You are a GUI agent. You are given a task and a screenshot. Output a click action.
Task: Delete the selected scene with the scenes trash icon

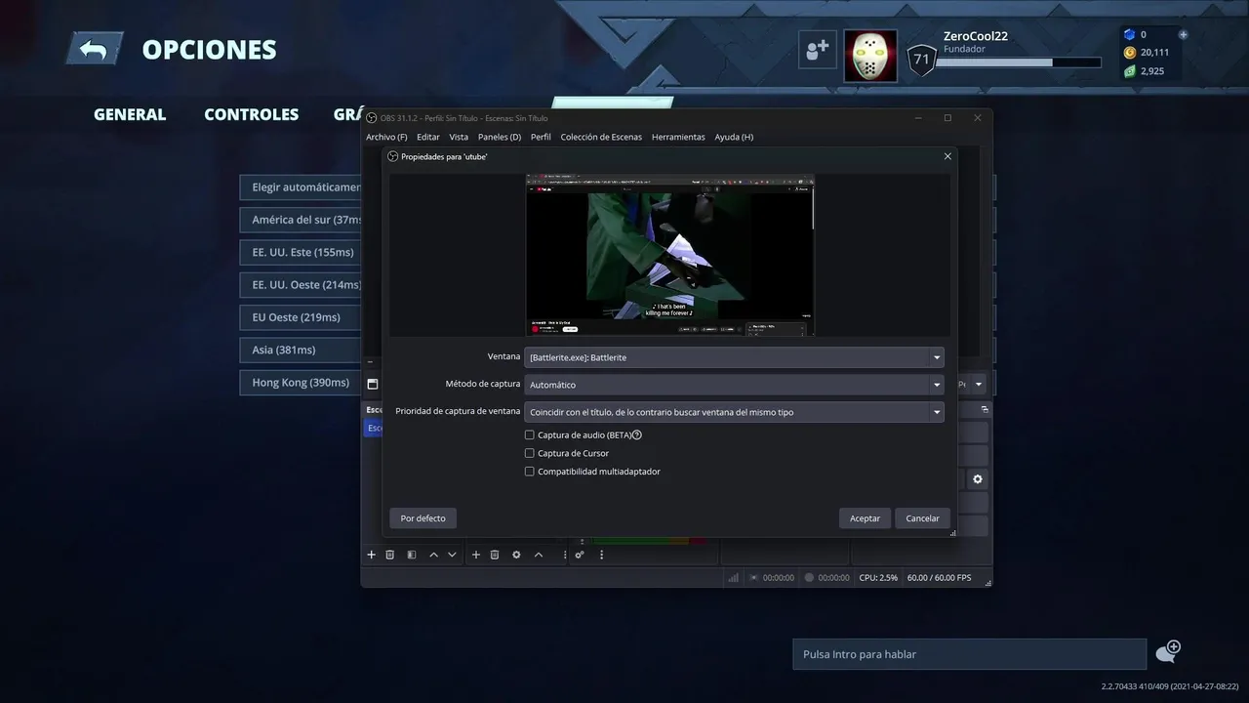coord(389,555)
